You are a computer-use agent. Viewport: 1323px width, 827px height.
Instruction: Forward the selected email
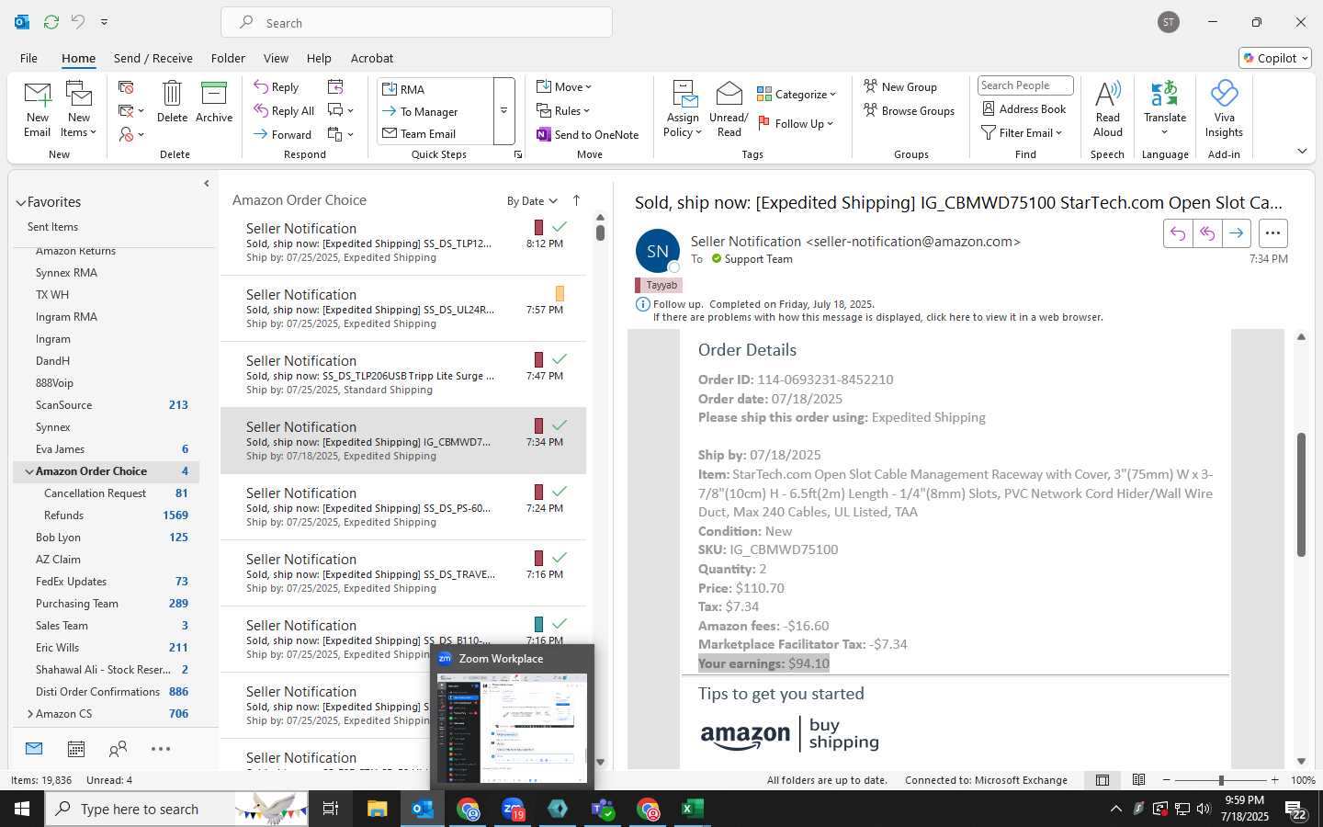(x=283, y=134)
